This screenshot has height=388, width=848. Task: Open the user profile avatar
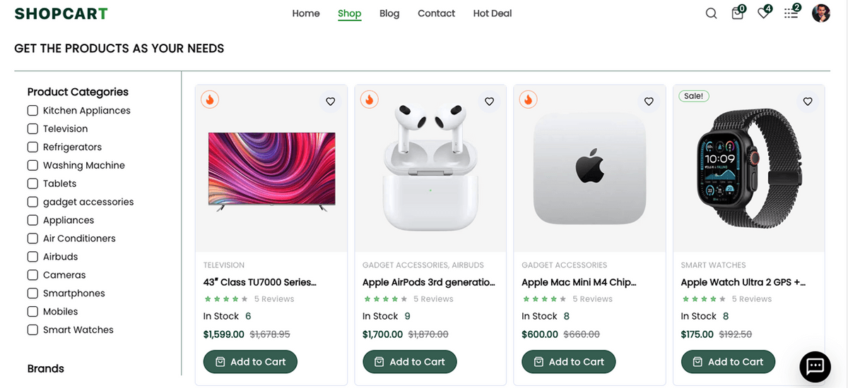tap(820, 13)
